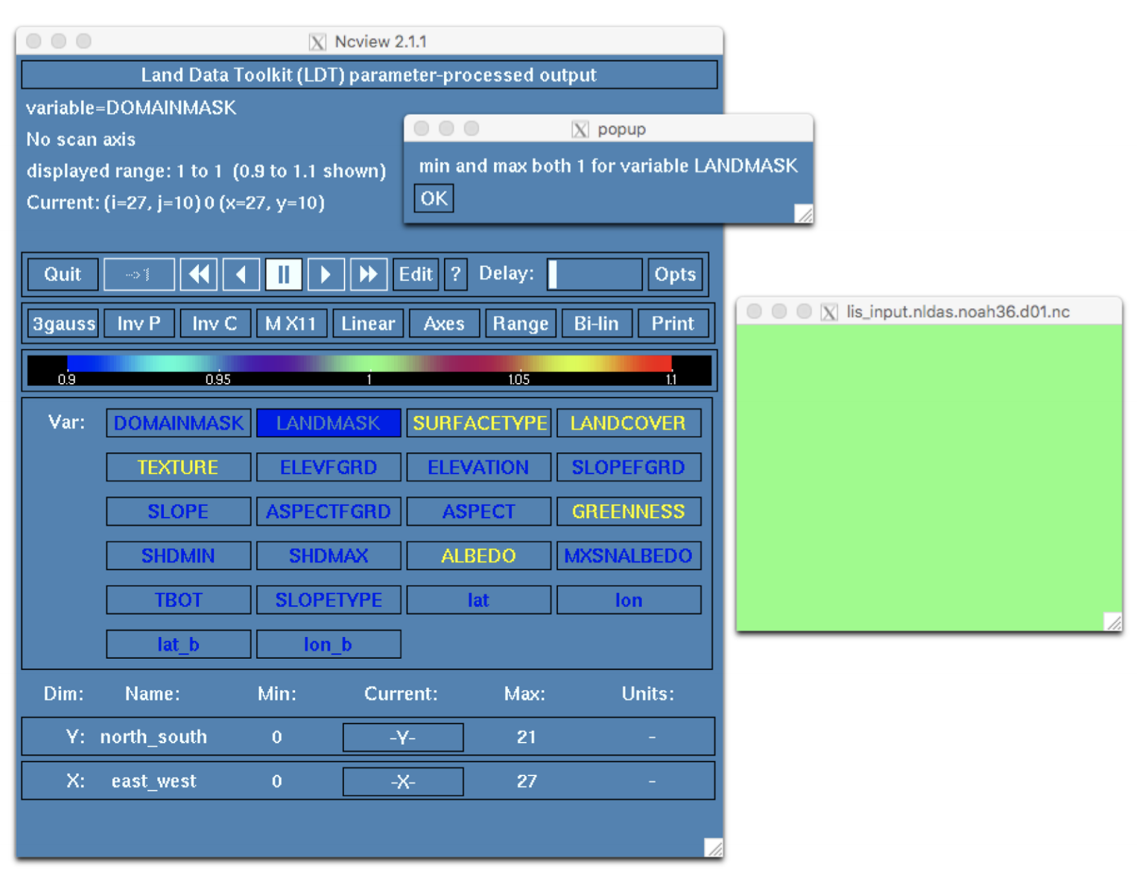Change colormap via 3gauss button
This screenshot has width=1138, height=873.
[63, 323]
